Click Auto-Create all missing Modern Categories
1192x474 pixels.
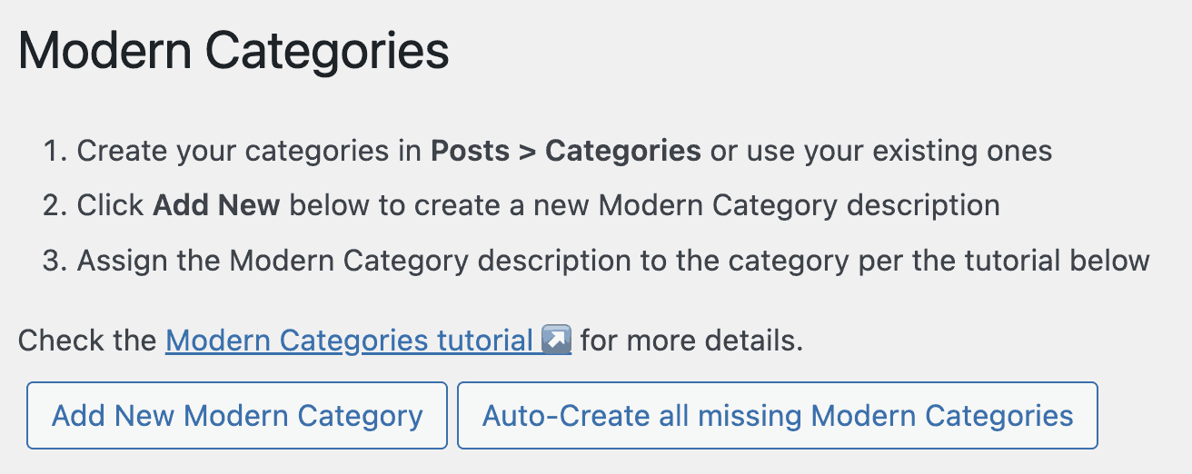click(x=777, y=416)
